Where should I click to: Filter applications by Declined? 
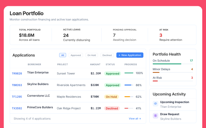click(107, 55)
